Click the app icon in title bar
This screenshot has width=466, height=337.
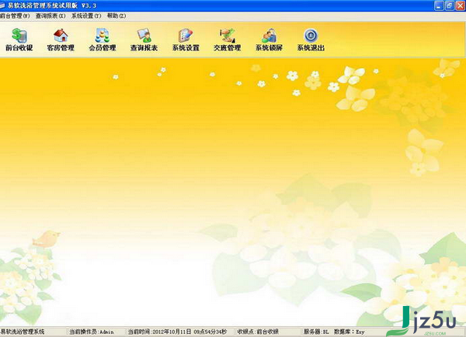point(3,5)
